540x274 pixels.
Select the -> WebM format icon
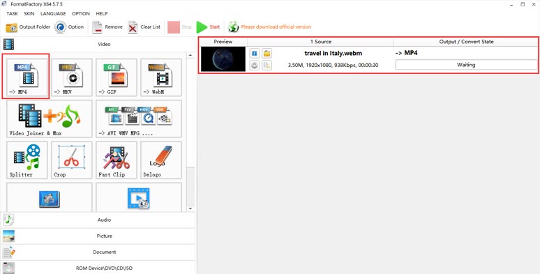pos(161,77)
